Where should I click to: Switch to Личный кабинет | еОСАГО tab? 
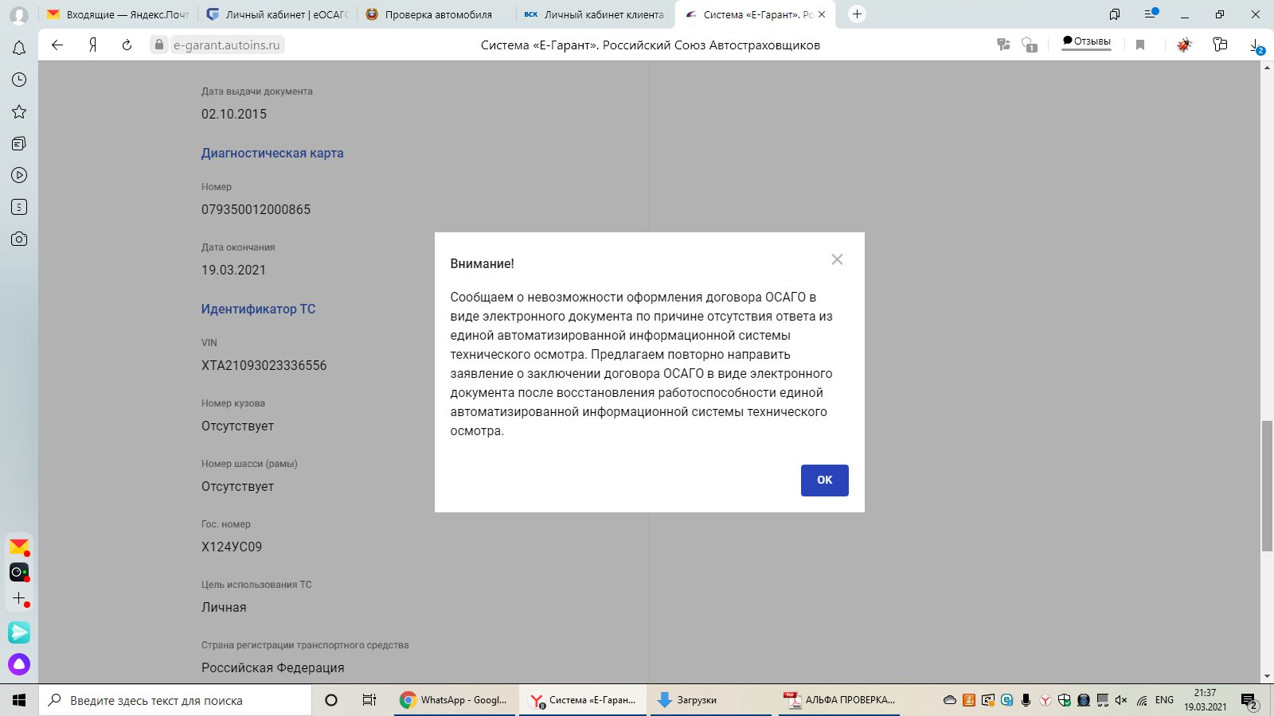click(277, 14)
